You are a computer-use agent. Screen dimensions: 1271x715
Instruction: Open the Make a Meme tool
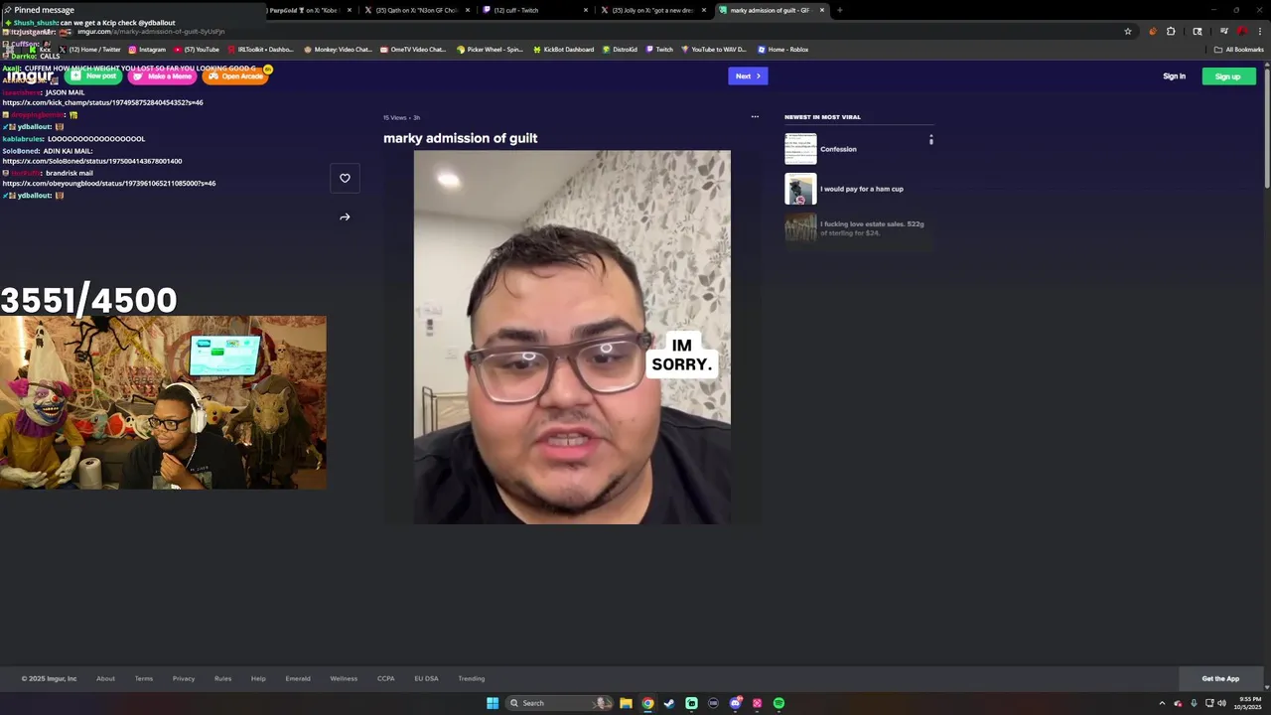162,76
